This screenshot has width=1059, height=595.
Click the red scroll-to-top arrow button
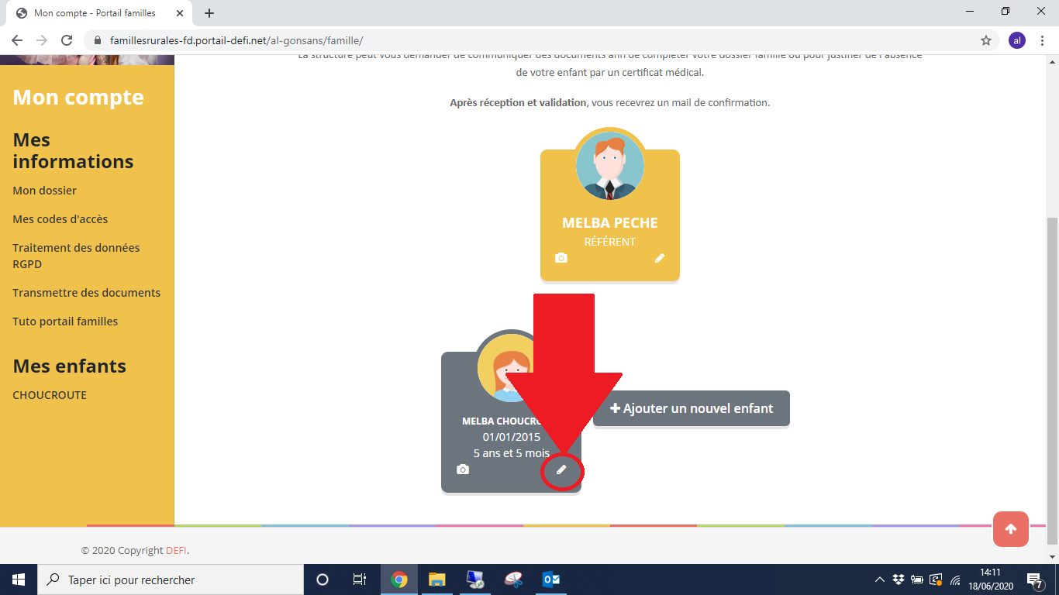[x=1010, y=529]
